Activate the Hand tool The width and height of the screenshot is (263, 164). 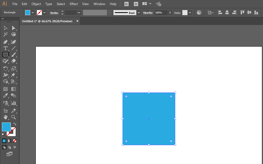(x=5, y=117)
